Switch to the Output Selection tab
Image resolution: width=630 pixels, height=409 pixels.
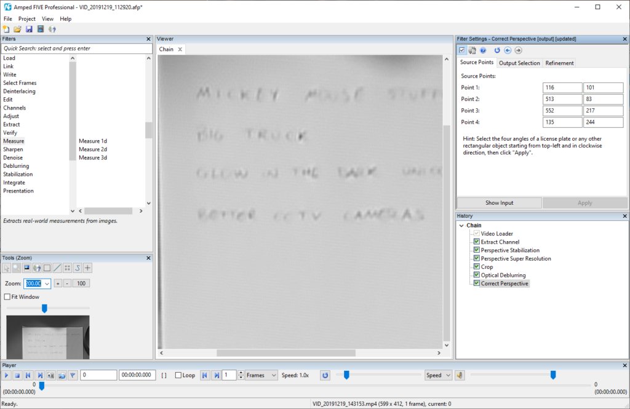519,63
